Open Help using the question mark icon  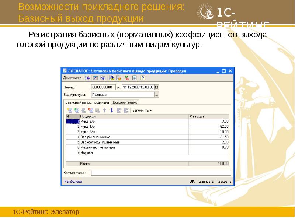tap(142, 78)
